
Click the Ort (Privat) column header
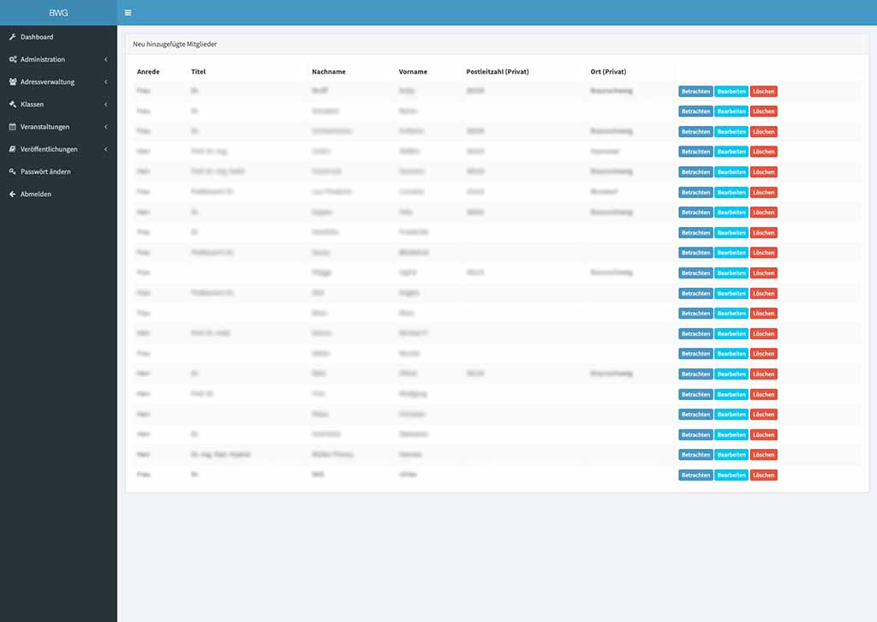(x=608, y=72)
